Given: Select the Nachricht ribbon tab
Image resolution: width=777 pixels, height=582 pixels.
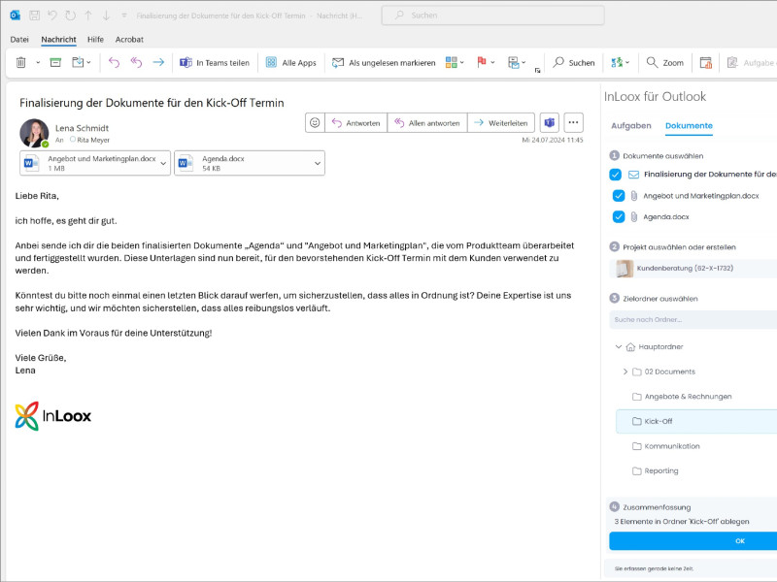Looking at the screenshot, I should [58, 39].
